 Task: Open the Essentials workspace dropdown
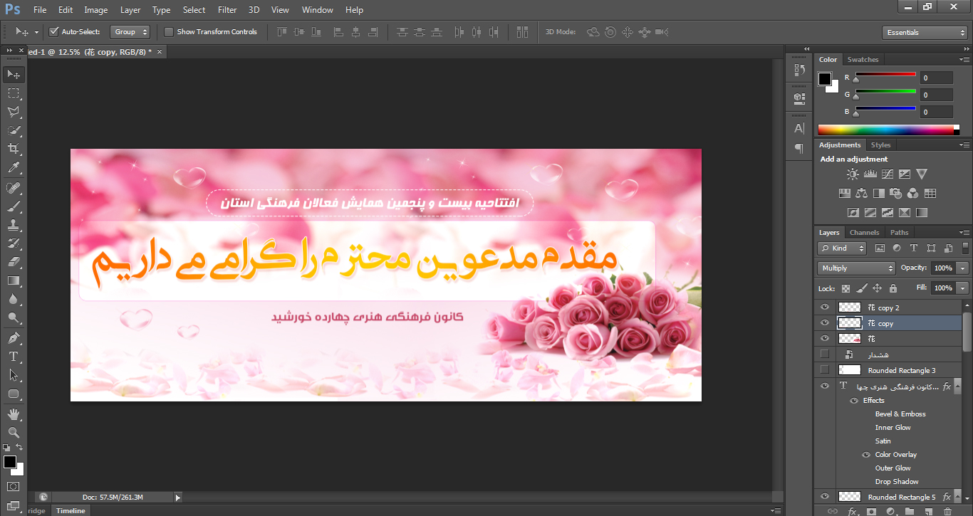[x=924, y=33]
